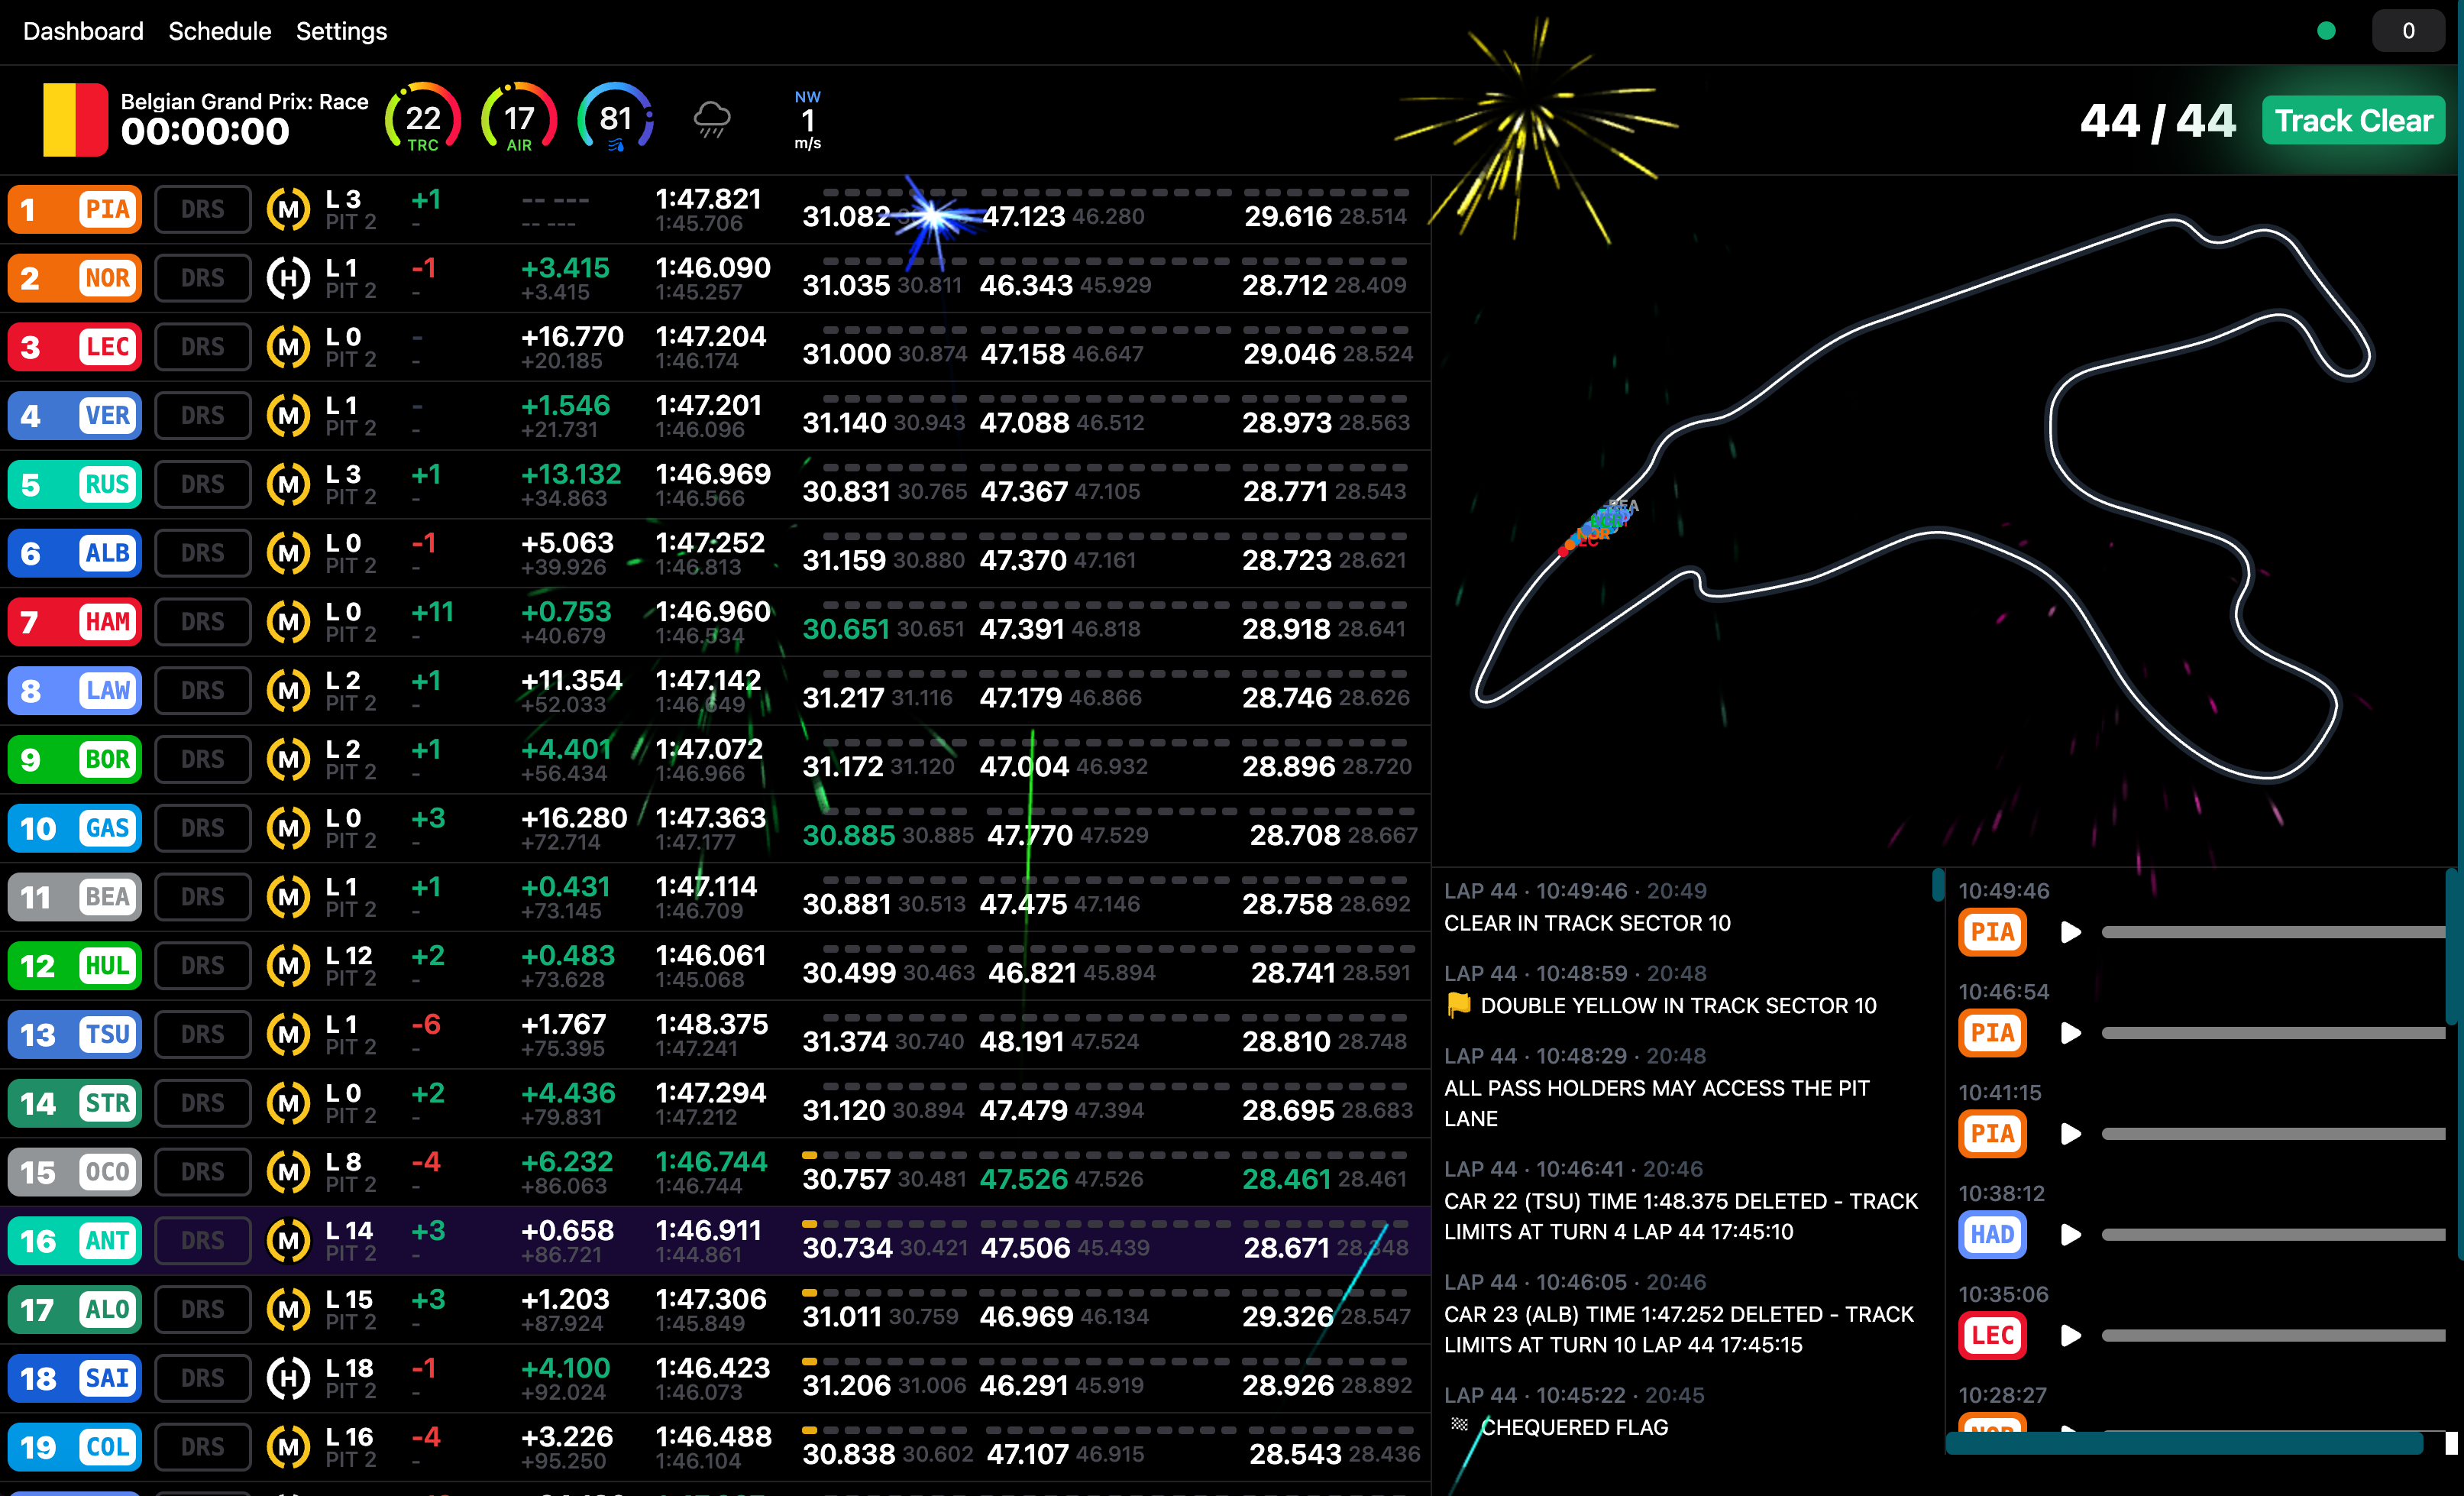Open the Dashboard menu item
The image size is (2464, 1496).
[x=83, y=31]
